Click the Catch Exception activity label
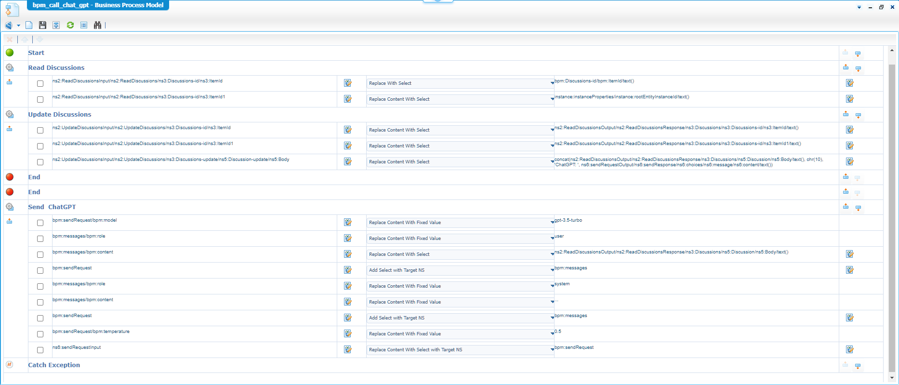 pos(54,365)
